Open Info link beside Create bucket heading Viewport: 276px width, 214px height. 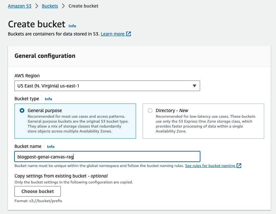click(72, 26)
